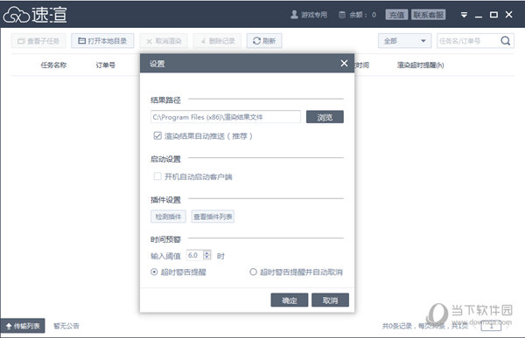Image resolution: width=525 pixels, height=338 pixels.
Task: Click the 任务名称 column header
Action: (53, 65)
